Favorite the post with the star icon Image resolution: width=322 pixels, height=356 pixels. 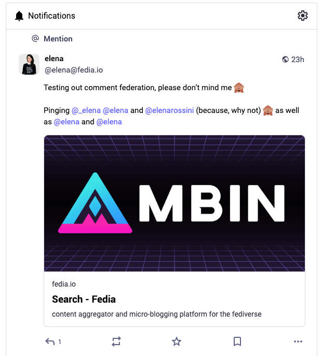[177, 341]
